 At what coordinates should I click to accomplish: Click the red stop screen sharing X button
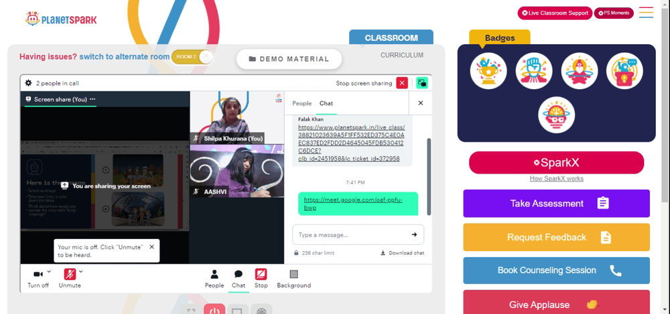401,83
